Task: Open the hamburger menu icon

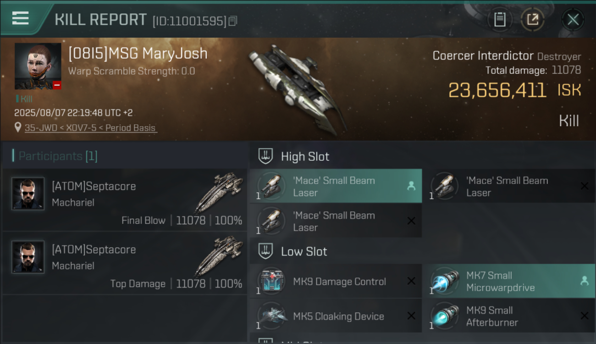Action: 20,18
